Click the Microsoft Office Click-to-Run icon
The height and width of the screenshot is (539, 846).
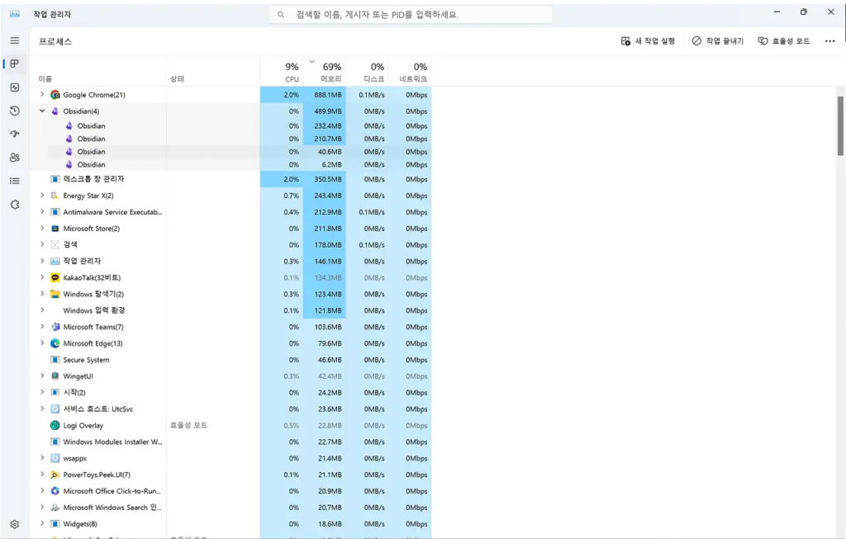tap(55, 491)
